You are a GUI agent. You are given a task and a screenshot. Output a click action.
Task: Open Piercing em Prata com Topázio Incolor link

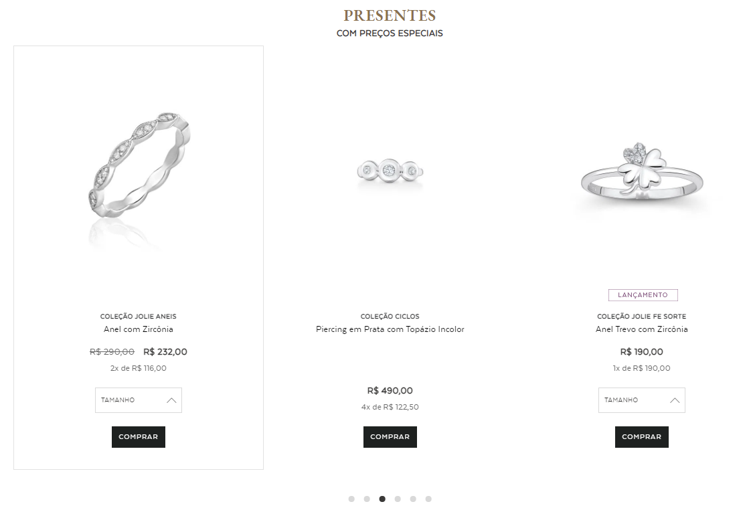[390, 329]
